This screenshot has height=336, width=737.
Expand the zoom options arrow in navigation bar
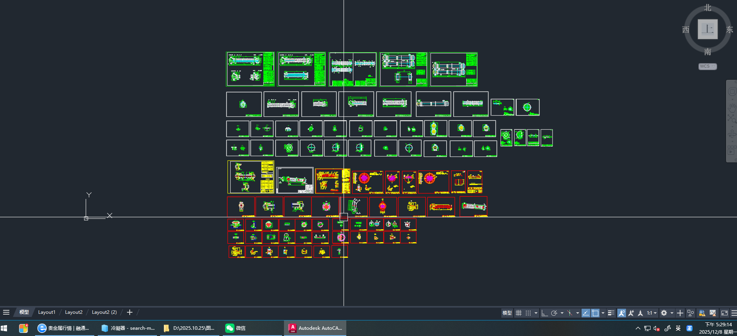732,126
